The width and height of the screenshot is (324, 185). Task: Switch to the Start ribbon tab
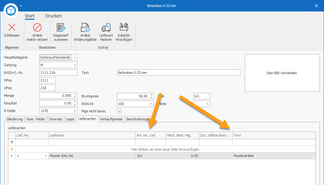coord(30,16)
